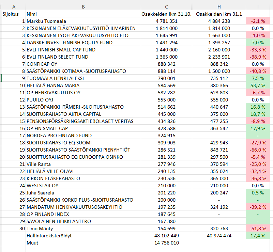Select "HELJÄLÄ HANNA MARIA" cell
Viewport: 273px width, 252px height.
point(83,85)
